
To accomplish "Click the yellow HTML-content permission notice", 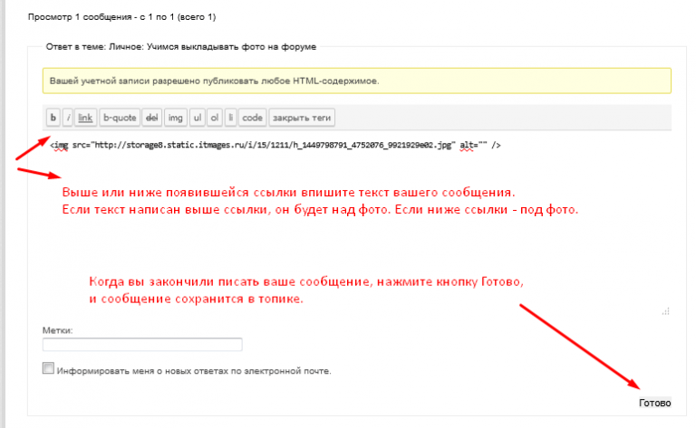I will click(x=356, y=81).
